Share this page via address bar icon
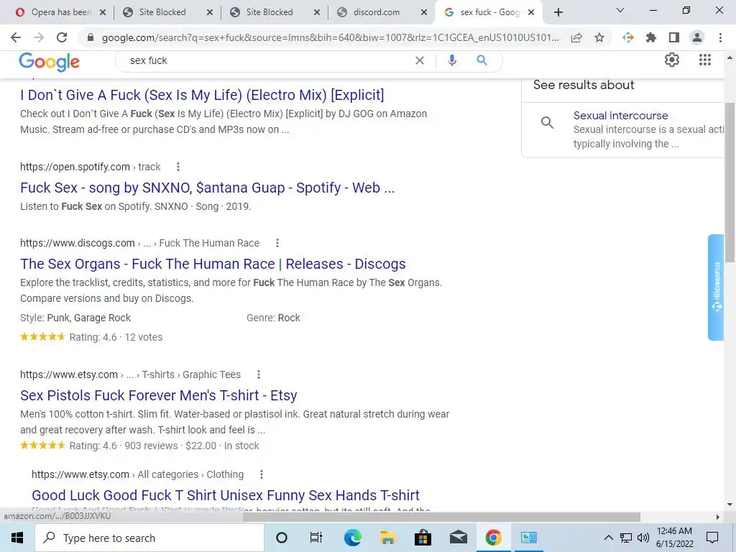The height and width of the screenshot is (552, 736). tap(576, 37)
